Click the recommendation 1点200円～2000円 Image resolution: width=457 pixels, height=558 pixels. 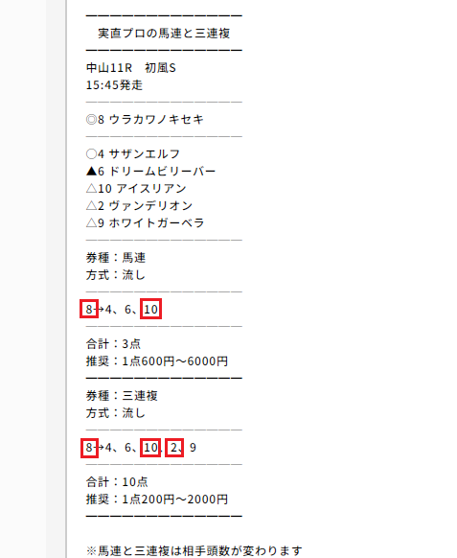[x=175, y=500]
